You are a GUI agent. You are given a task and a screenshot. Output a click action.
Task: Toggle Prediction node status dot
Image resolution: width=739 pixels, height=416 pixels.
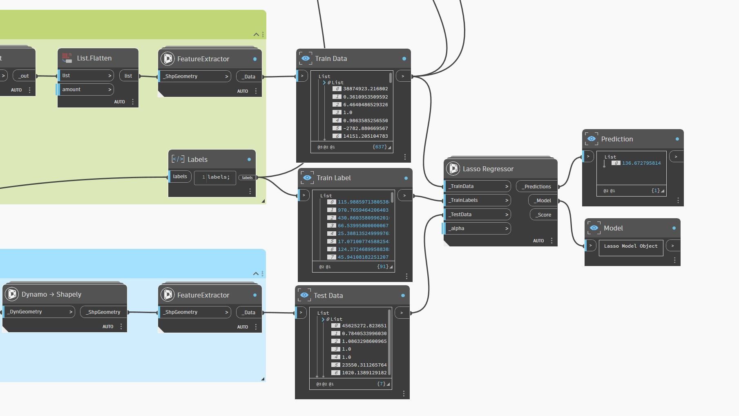(x=677, y=139)
